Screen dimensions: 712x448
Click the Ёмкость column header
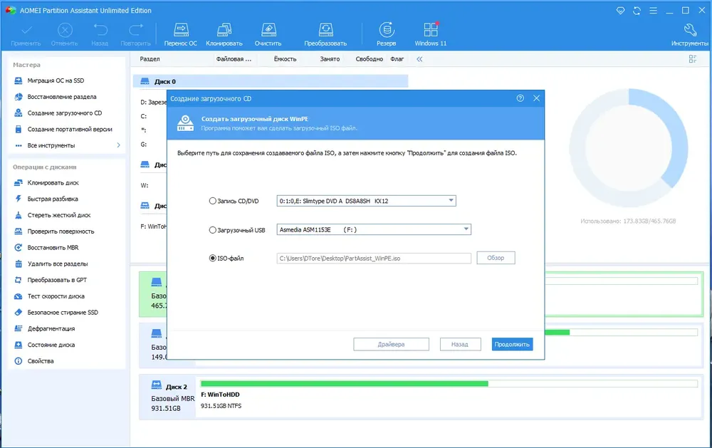(285, 59)
